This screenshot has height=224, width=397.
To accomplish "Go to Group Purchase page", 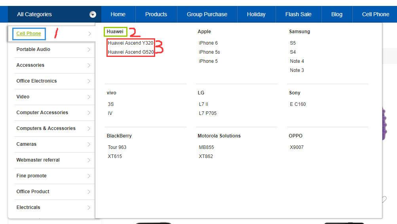I will pos(207,14).
